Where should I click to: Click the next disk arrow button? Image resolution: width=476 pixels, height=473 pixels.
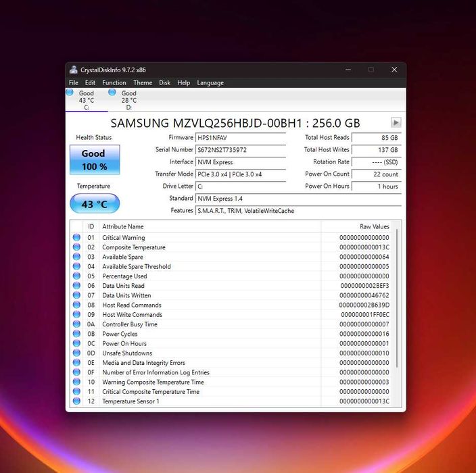pyautogui.click(x=396, y=122)
